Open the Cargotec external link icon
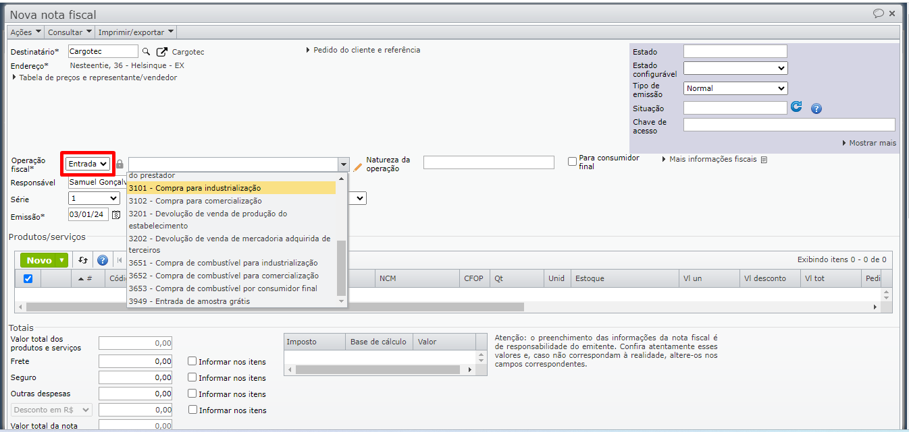909x432 pixels. [162, 52]
